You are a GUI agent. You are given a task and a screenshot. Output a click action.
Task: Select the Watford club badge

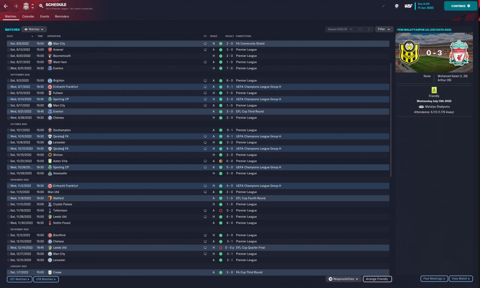tap(50, 198)
